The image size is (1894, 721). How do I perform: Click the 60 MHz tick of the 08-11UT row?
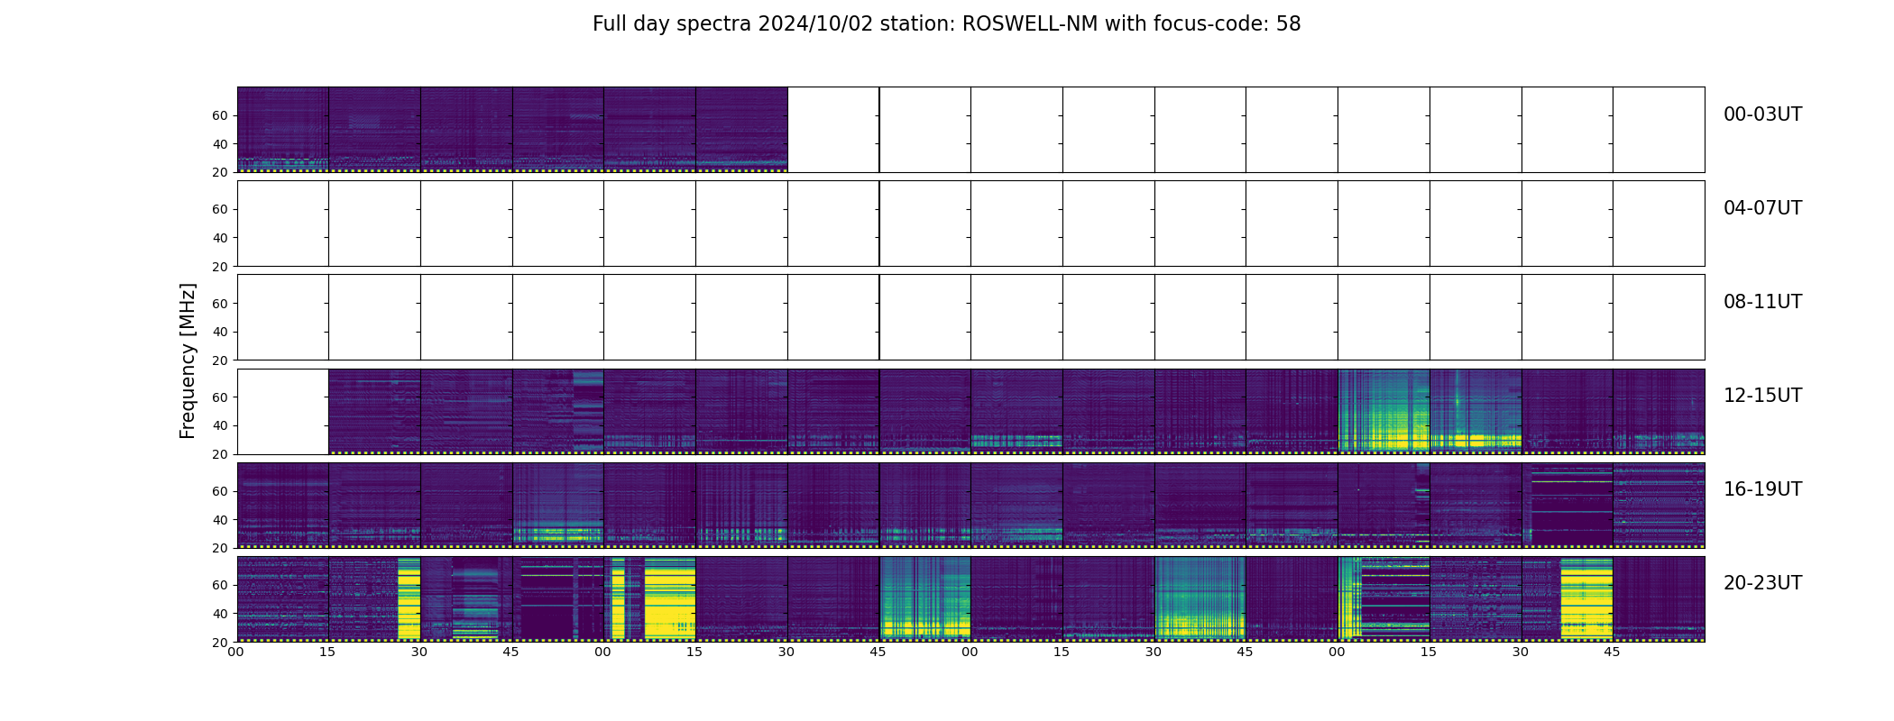coord(220,304)
